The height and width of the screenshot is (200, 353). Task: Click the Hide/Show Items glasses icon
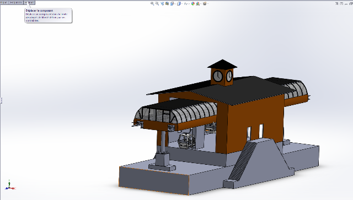coord(186,4)
